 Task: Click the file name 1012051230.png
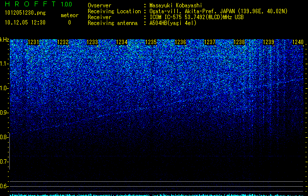pyautogui.click(x=25, y=13)
